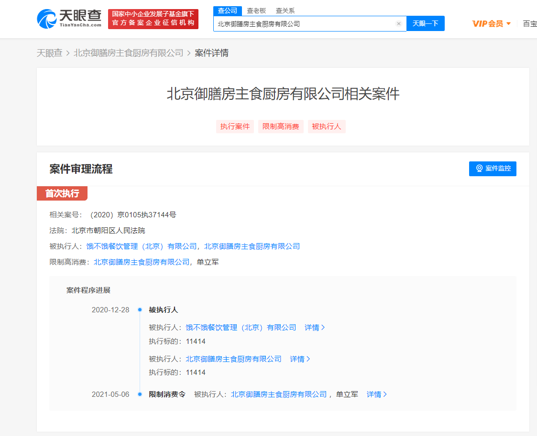The image size is (537, 436).
Task: Open 北京御膳房主食厨房有限公司 breadcrumb link
Action: click(129, 53)
